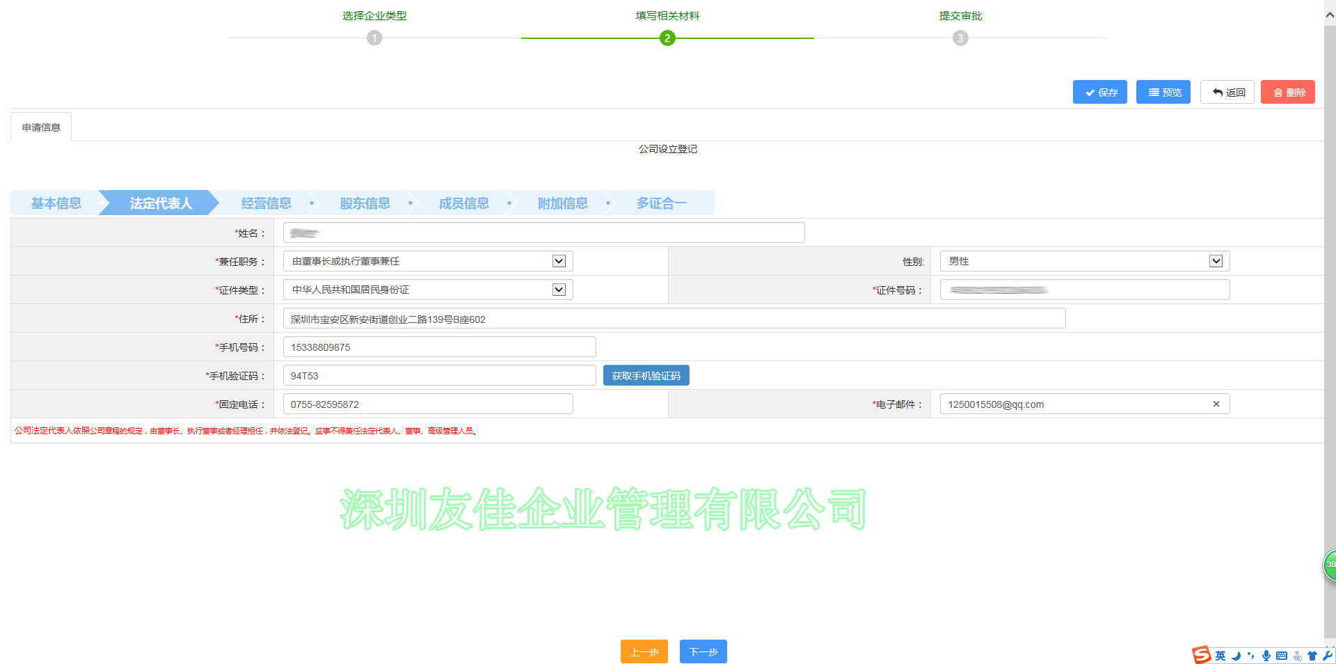Expand the 兼任职务 dropdown

pos(559,261)
